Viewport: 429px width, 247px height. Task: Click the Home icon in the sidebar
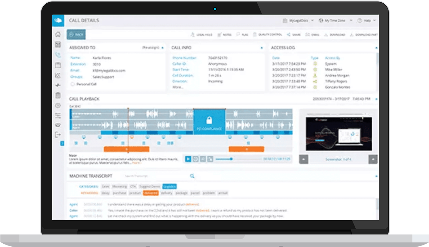[x=58, y=34]
